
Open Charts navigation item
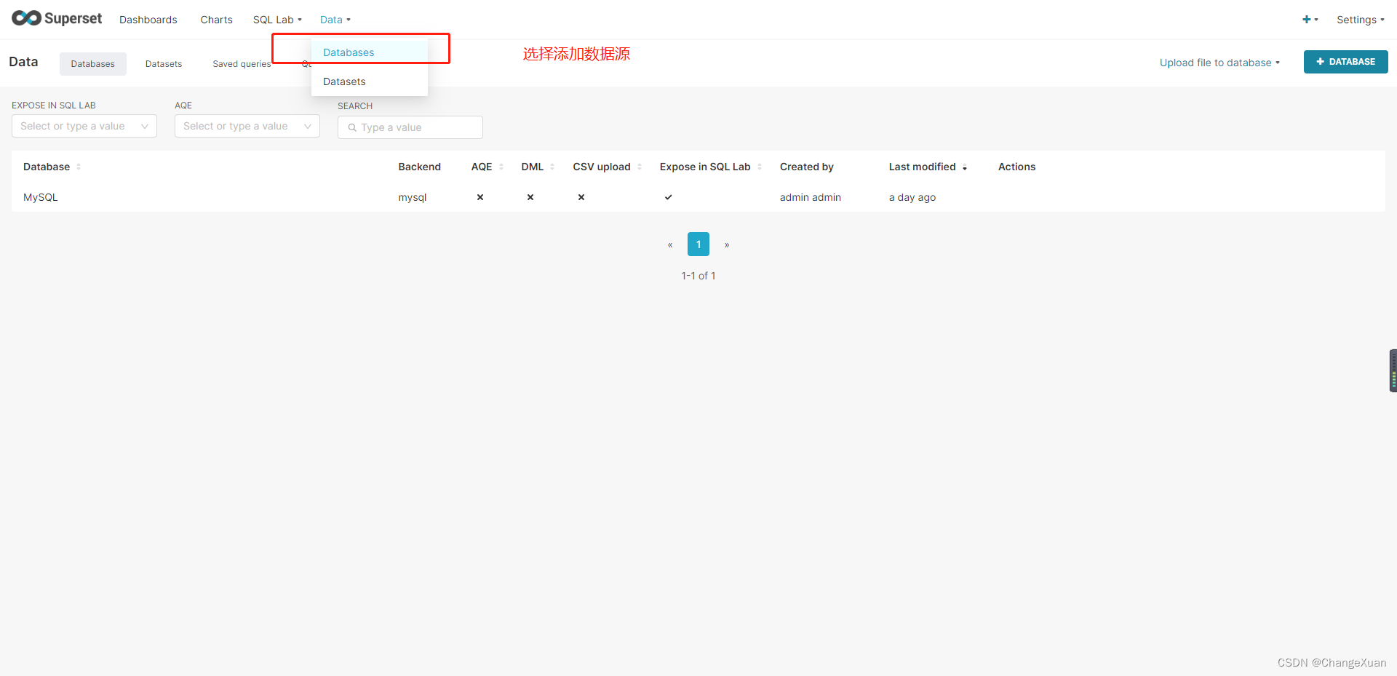coord(217,20)
